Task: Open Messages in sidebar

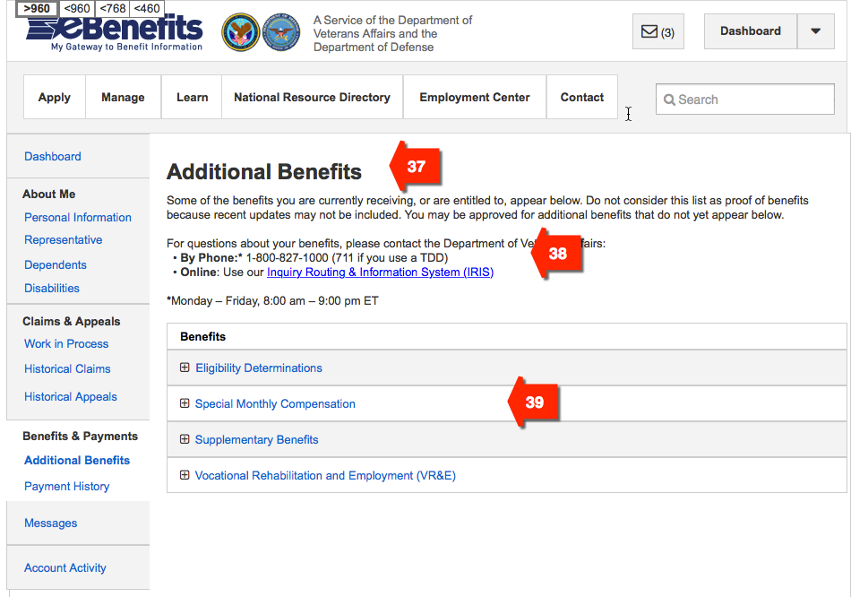Action: [x=50, y=523]
